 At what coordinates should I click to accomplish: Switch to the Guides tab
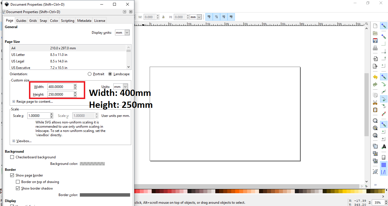coord(21,21)
